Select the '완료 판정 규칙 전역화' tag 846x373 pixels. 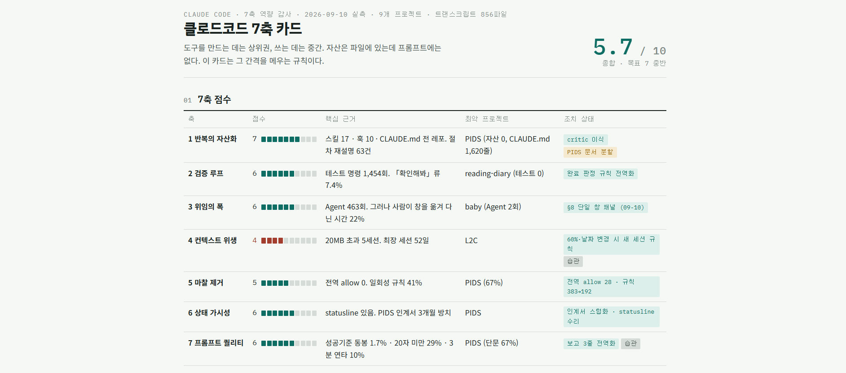[600, 174]
